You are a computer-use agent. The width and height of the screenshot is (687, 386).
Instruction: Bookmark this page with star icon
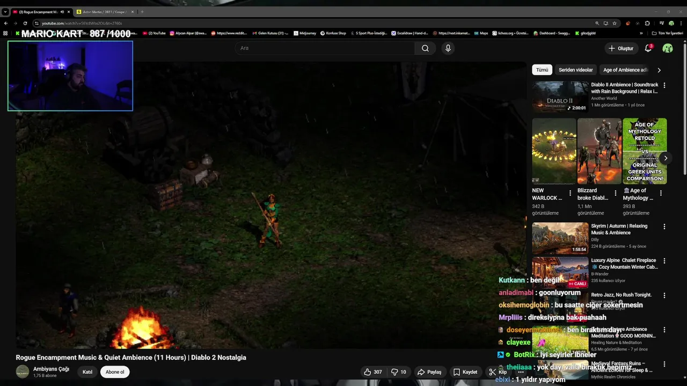click(x=615, y=23)
